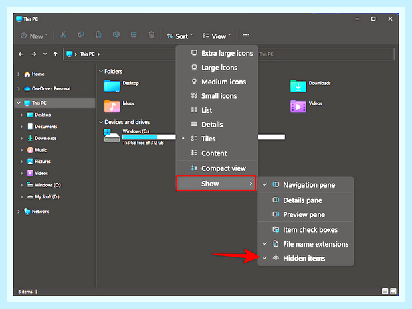Open the Videos folder tile
The height and width of the screenshot is (309, 412).
click(x=306, y=106)
